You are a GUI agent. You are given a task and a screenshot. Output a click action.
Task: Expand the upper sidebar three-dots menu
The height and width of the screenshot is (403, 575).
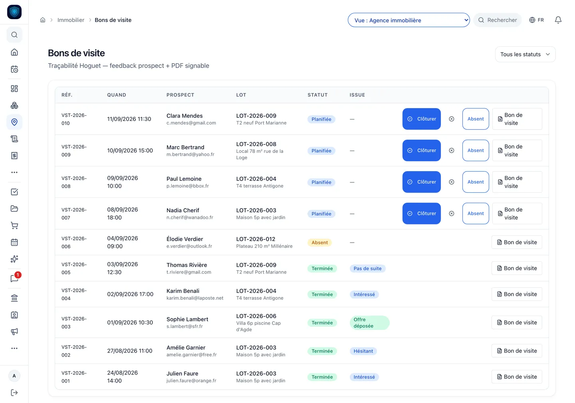coord(14,172)
